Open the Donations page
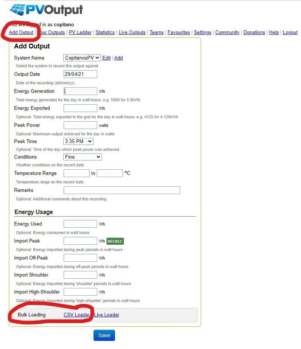301x349 pixels. coord(254,32)
